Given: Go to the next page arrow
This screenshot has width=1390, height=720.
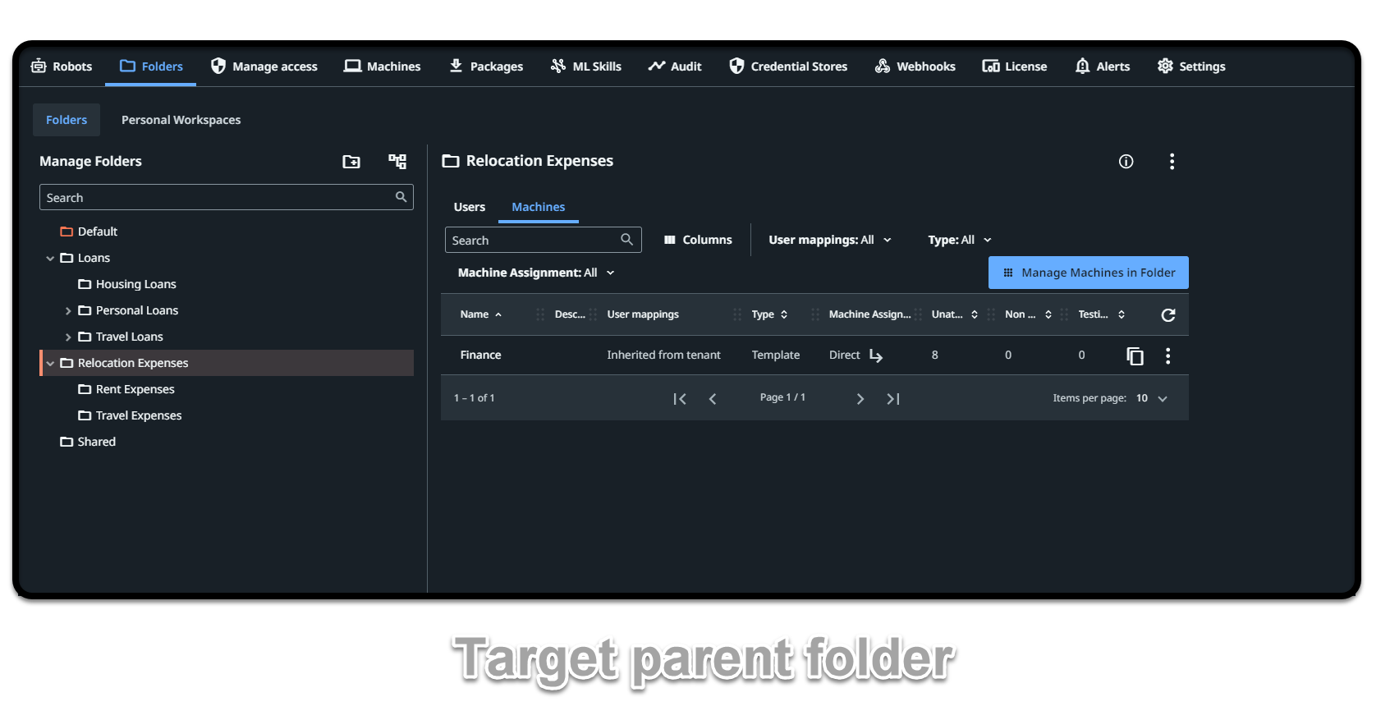Looking at the screenshot, I should pyautogui.click(x=860, y=399).
